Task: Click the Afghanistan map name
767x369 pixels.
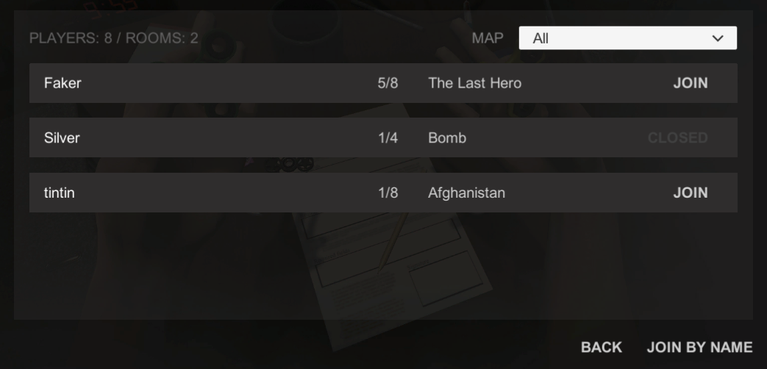Action: coord(466,193)
